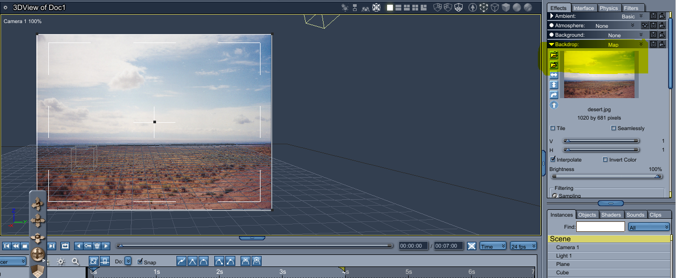
Task: Toggle the Atmosphere round bullet
Action: pyautogui.click(x=552, y=25)
